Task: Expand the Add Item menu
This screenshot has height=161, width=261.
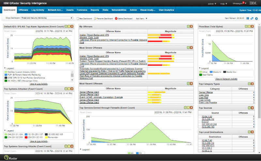Action: [141, 19]
